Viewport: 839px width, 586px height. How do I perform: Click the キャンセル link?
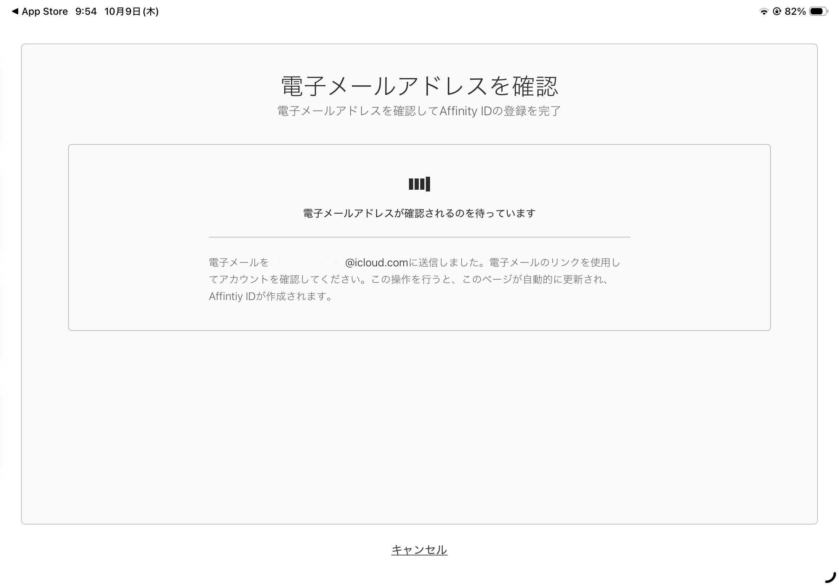(419, 550)
